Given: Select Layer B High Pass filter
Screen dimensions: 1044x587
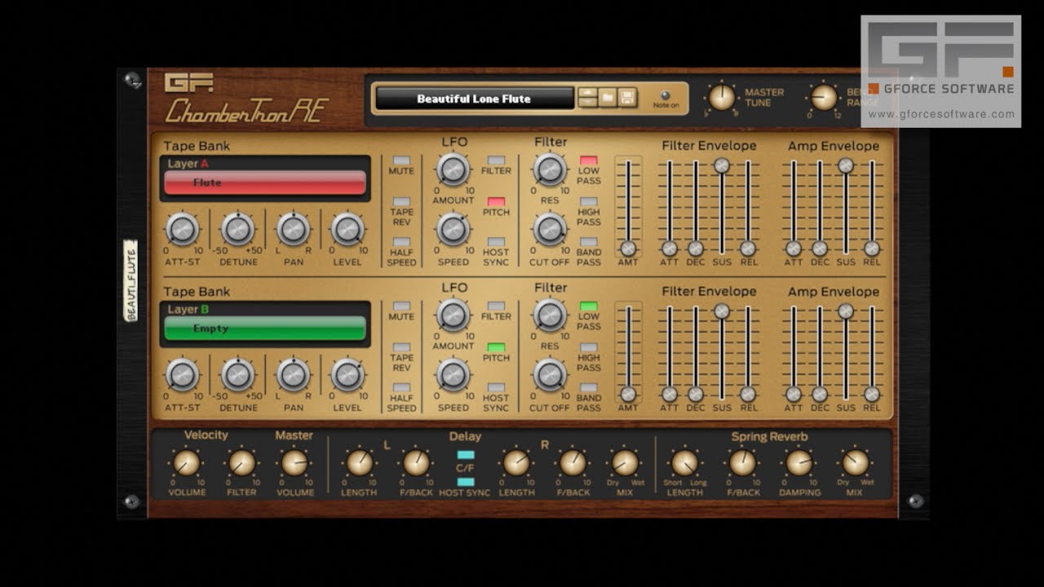Looking at the screenshot, I should [x=589, y=347].
